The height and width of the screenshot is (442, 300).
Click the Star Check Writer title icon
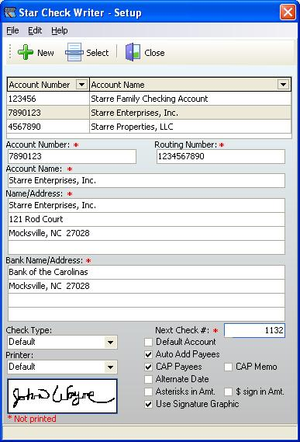click(x=10, y=12)
